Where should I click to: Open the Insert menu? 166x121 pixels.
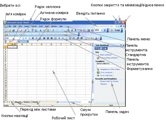coord(27,26)
